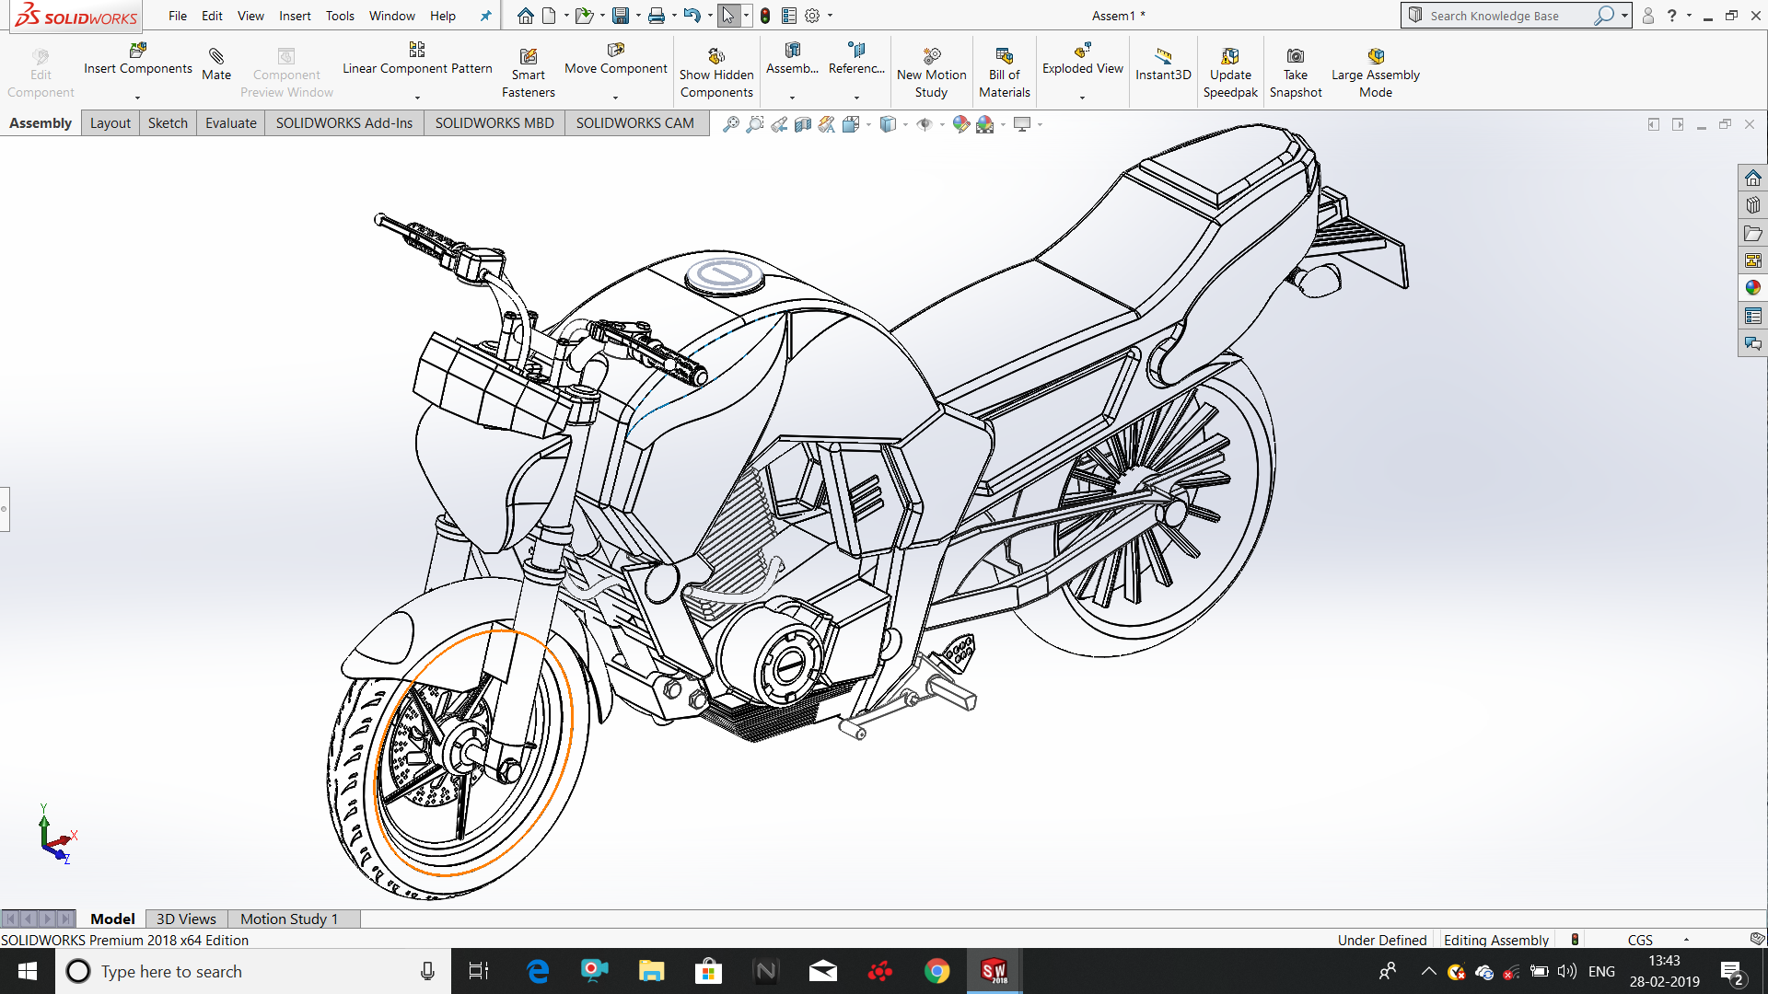1768x994 pixels.
Task: Click inside the Search Knowledge Base field
Action: click(x=1510, y=16)
